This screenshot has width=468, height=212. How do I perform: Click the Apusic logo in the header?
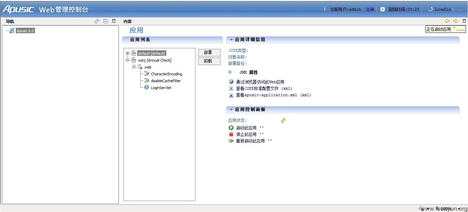coord(18,9)
